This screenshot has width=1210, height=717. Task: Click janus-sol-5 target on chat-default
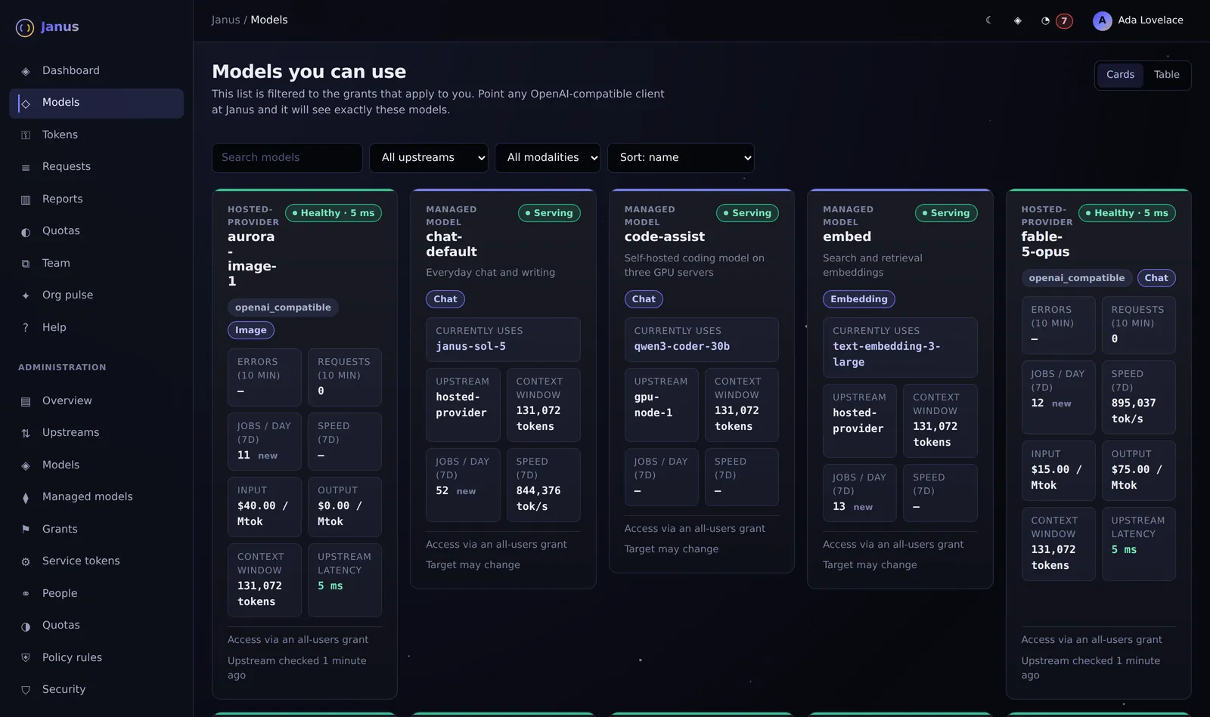tap(471, 346)
